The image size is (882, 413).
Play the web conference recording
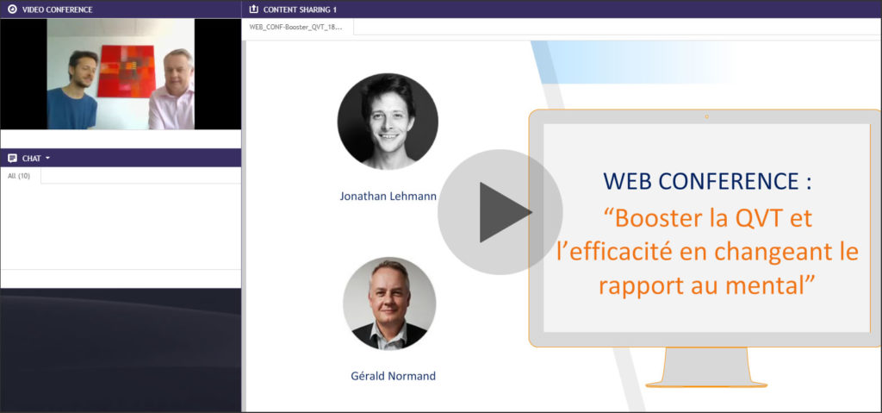click(500, 212)
